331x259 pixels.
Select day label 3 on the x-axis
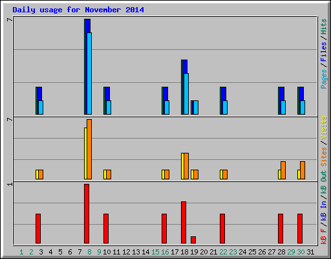click(41, 252)
